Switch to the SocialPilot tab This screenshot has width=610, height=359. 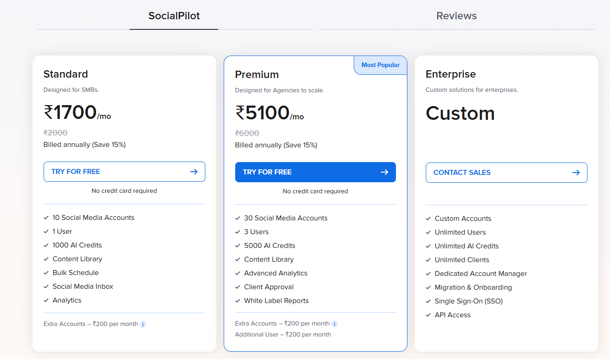point(174,16)
